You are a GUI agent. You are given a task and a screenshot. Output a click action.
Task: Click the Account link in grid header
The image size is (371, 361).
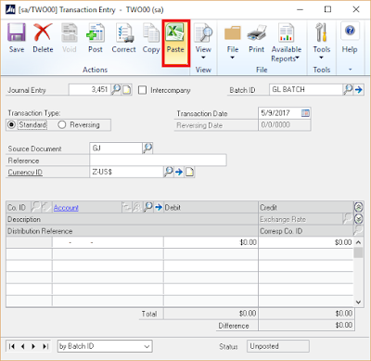pos(66,208)
